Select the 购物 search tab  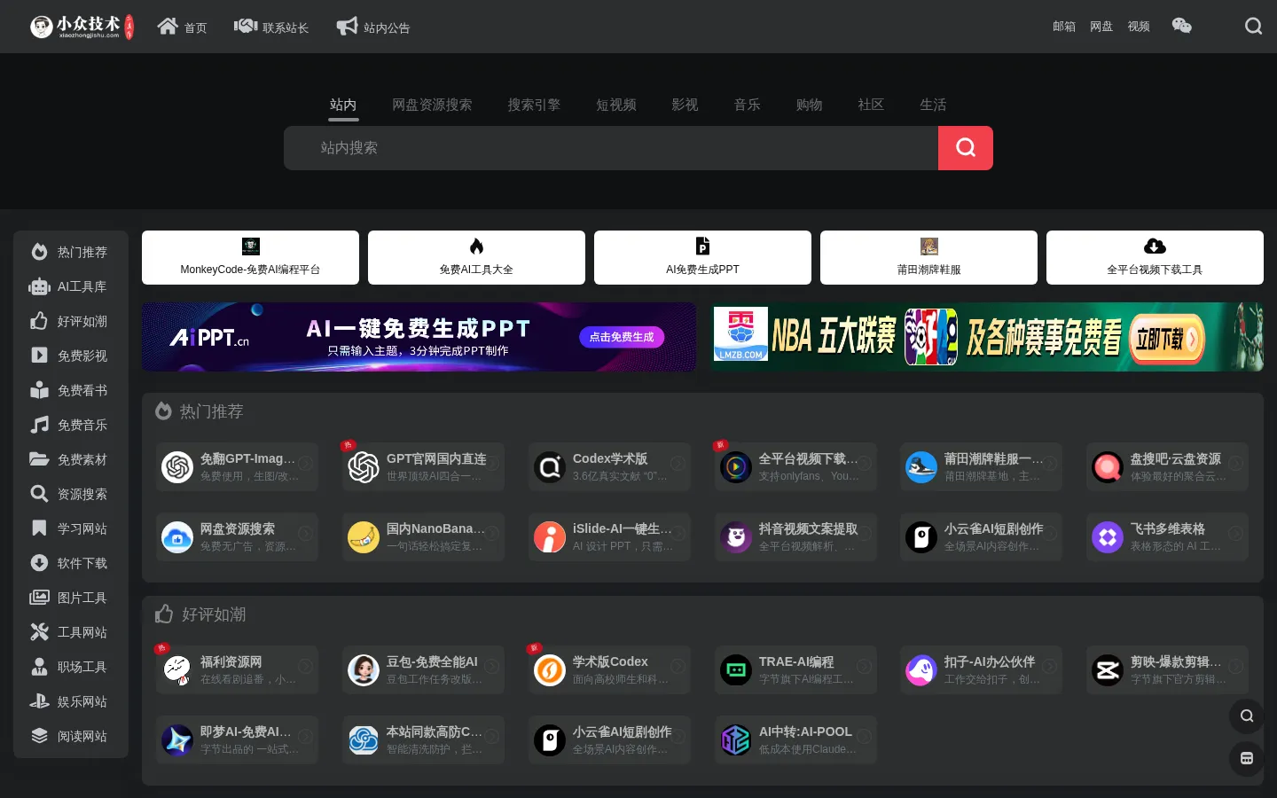coord(809,105)
